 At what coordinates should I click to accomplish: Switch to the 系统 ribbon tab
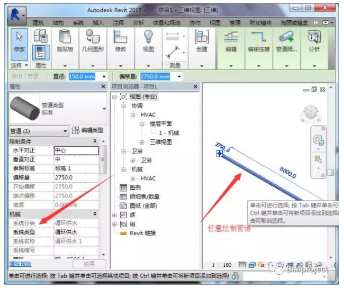(78, 23)
